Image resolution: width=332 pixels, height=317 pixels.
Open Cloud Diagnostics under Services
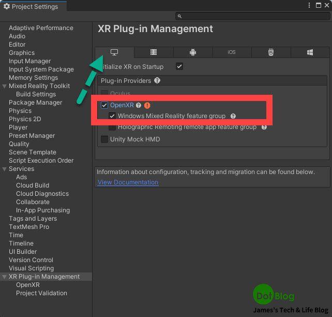click(x=42, y=194)
